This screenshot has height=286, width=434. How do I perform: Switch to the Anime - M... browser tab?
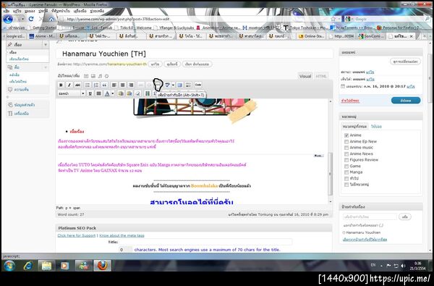(x=42, y=36)
